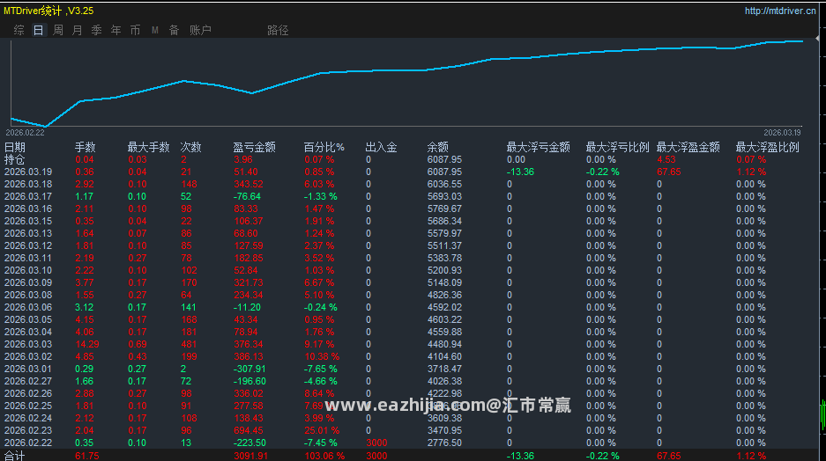This screenshot has width=826, height=461.
Task: Click profit value 343.52
Action: (x=249, y=184)
